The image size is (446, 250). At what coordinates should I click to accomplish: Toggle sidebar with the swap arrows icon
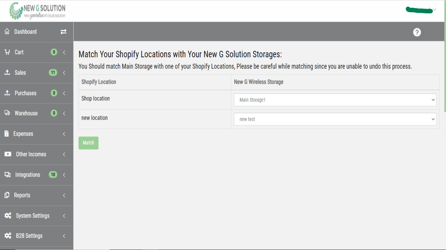pos(64,32)
